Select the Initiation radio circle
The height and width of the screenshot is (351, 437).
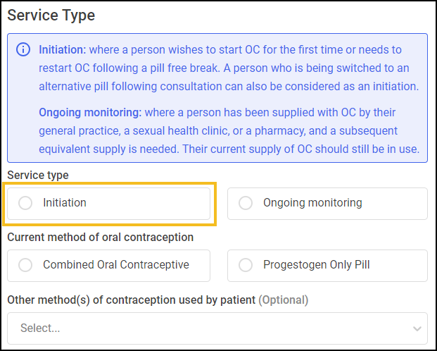25,203
